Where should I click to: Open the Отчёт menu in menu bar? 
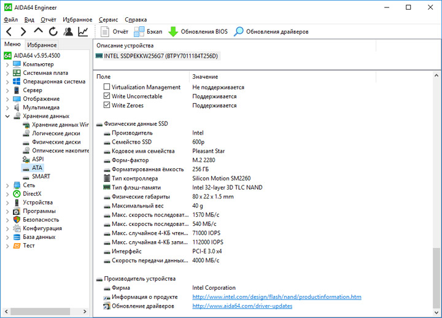click(x=48, y=20)
